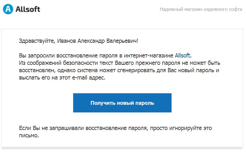Click the word 'письмо' at the bottom
246x153 pixels.
(28, 135)
